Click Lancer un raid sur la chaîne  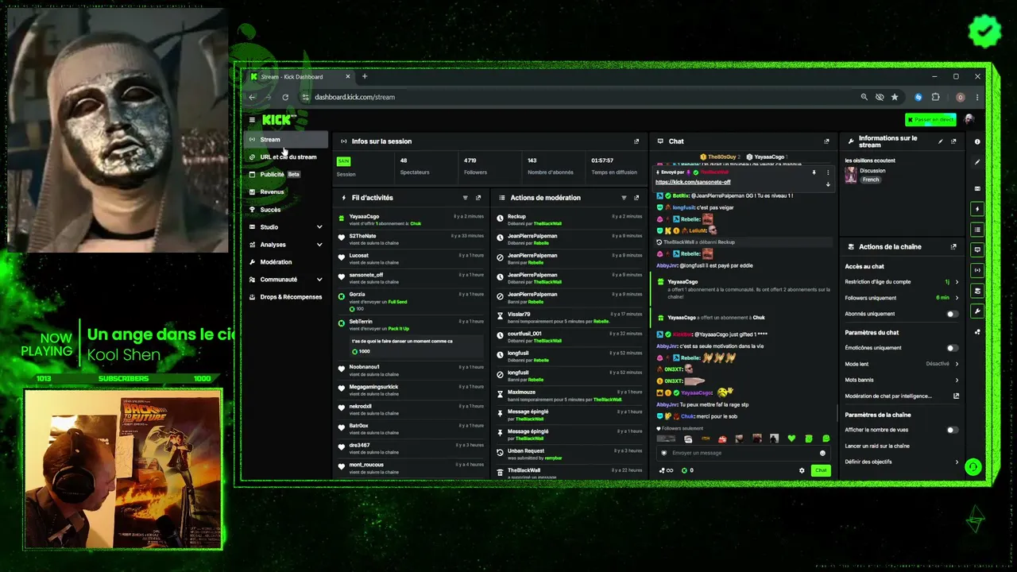click(x=877, y=446)
